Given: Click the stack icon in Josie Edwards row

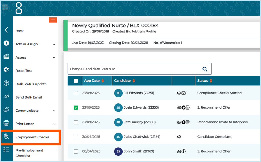Looking at the screenshot, I should click(179, 108).
